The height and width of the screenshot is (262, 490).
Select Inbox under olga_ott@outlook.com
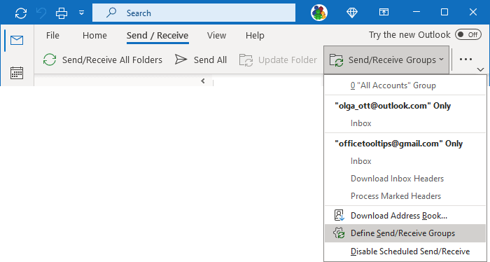[405, 123]
